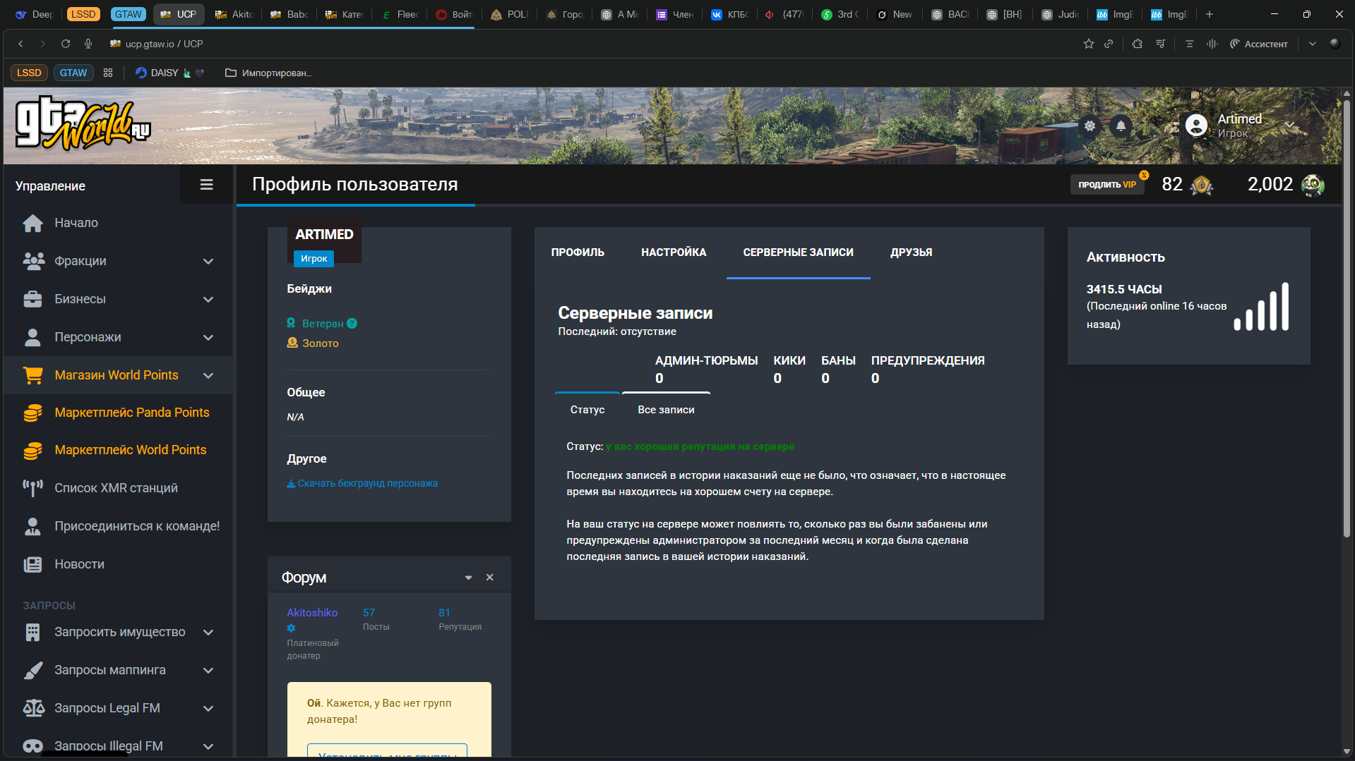Click the 82 Panda Points balance
This screenshot has height=761, width=1355.
(x=1187, y=185)
